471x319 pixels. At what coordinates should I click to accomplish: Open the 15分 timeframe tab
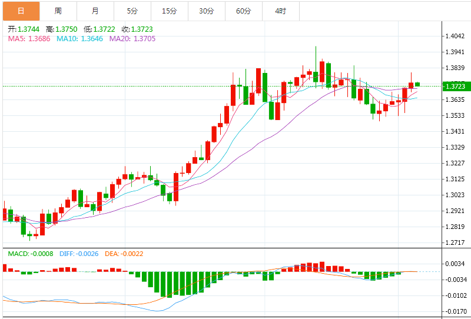click(x=170, y=11)
